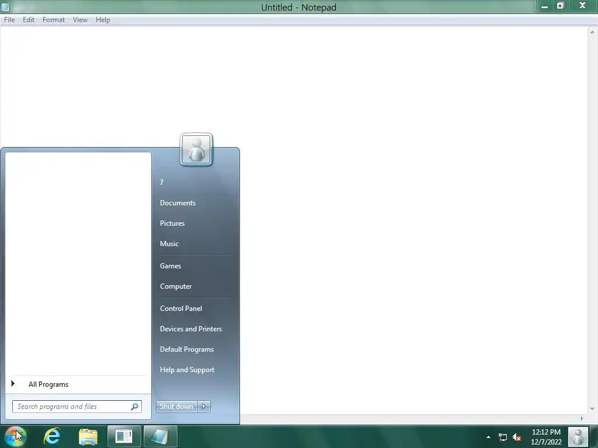Click the magnifier icon in search box
Viewport: 598px width, 448px height.
(x=135, y=407)
